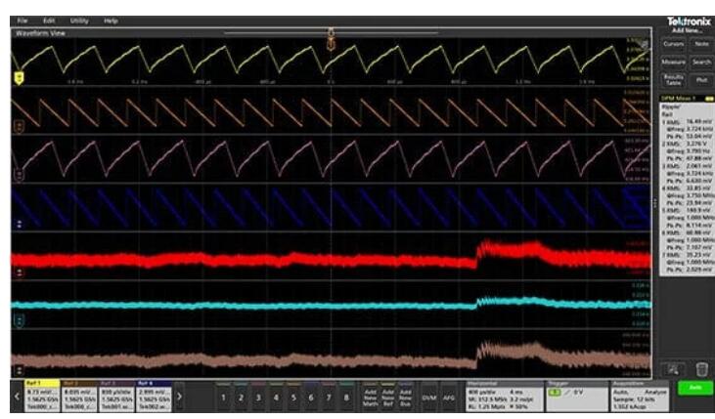
Task: Click the Measure button
Action: (x=674, y=62)
